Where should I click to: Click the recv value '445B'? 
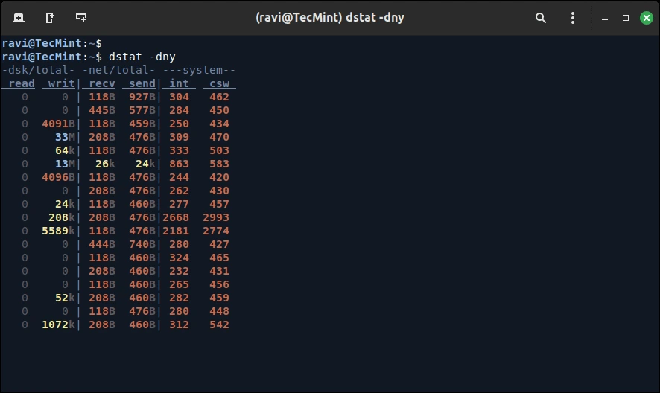click(102, 111)
